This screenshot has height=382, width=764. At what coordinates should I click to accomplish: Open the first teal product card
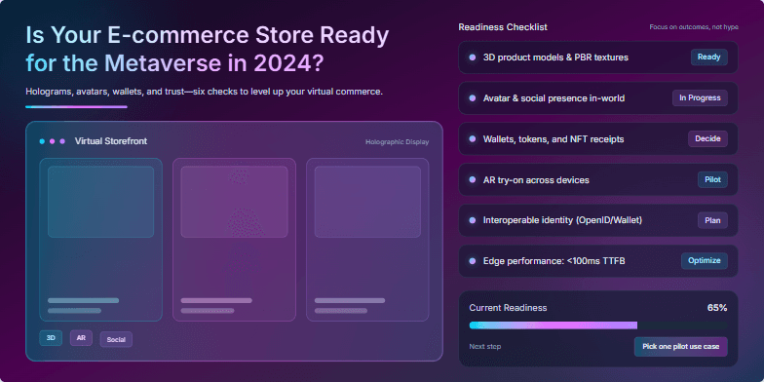tap(101, 240)
